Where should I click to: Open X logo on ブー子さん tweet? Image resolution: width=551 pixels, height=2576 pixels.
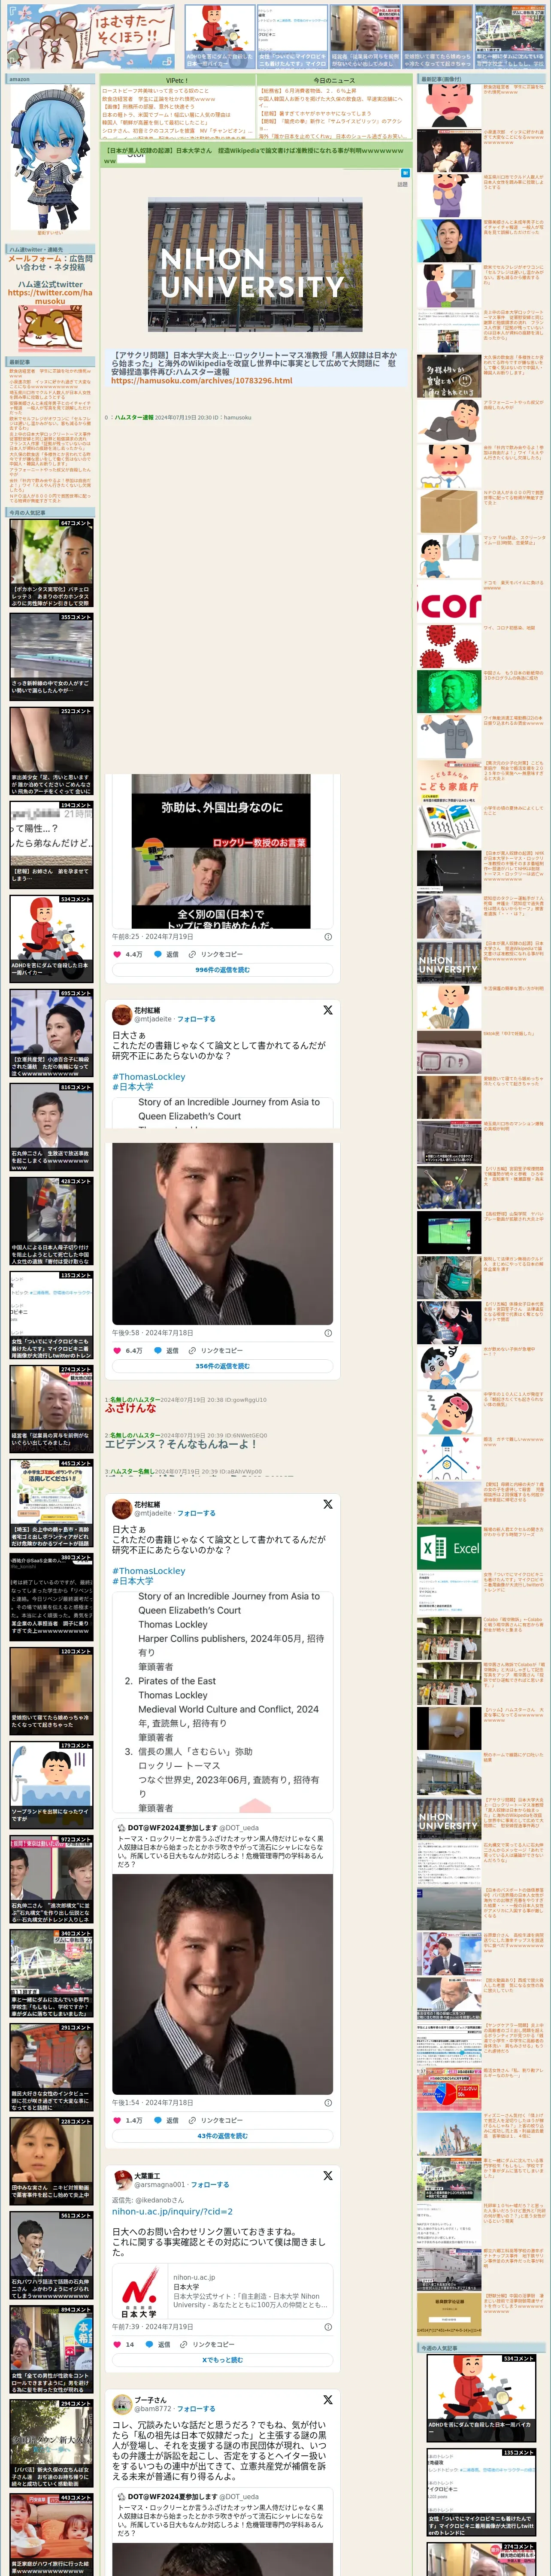point(327,2400)
